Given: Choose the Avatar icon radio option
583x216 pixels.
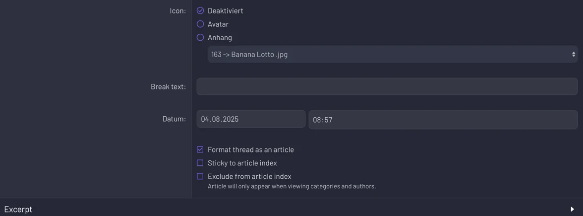Looking at the screenshot, I should (200, 24).
